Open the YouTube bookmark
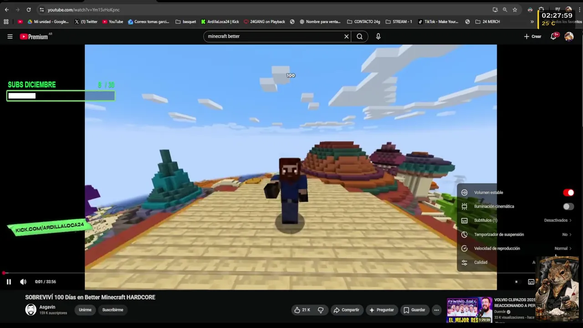 (x=113, y=21)
